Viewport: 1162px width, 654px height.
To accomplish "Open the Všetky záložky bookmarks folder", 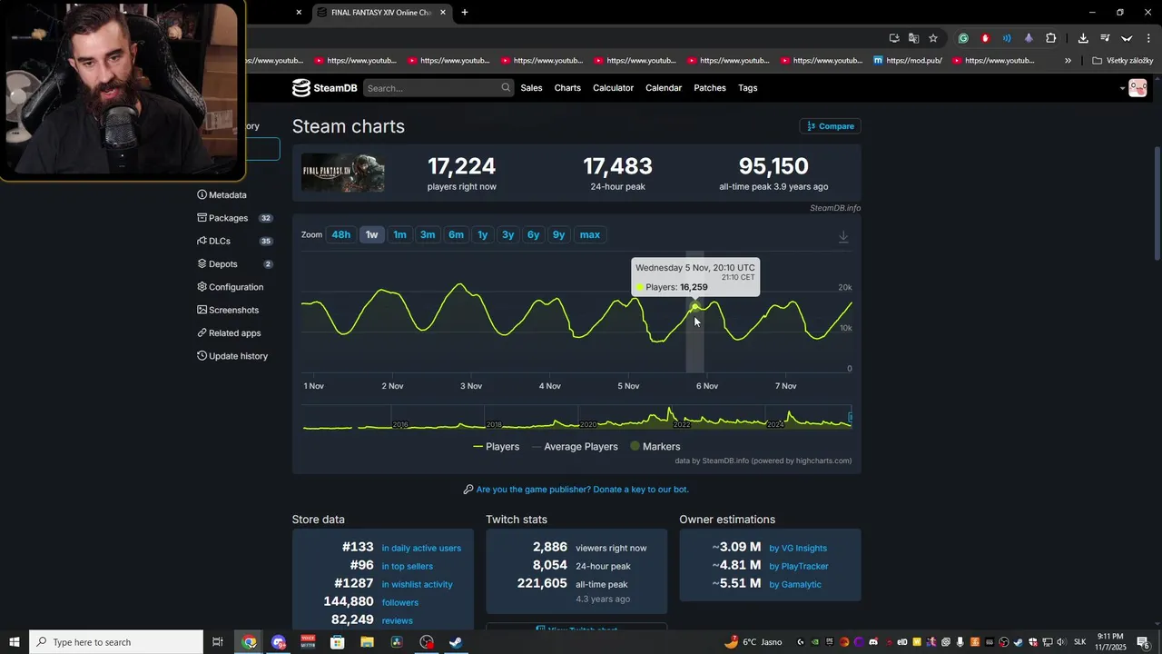I will pyautogui.click(x=1123, y=61).
